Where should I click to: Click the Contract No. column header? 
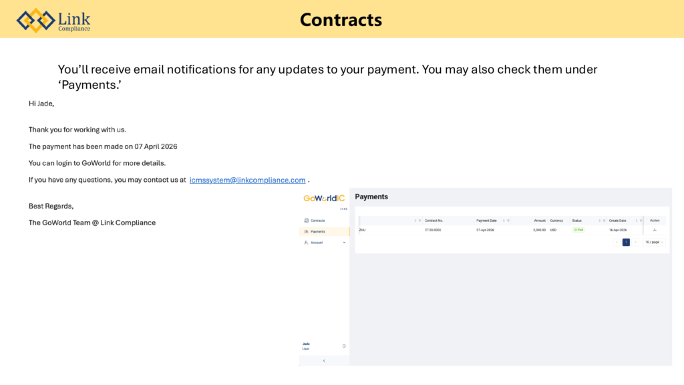click(434, 221)
